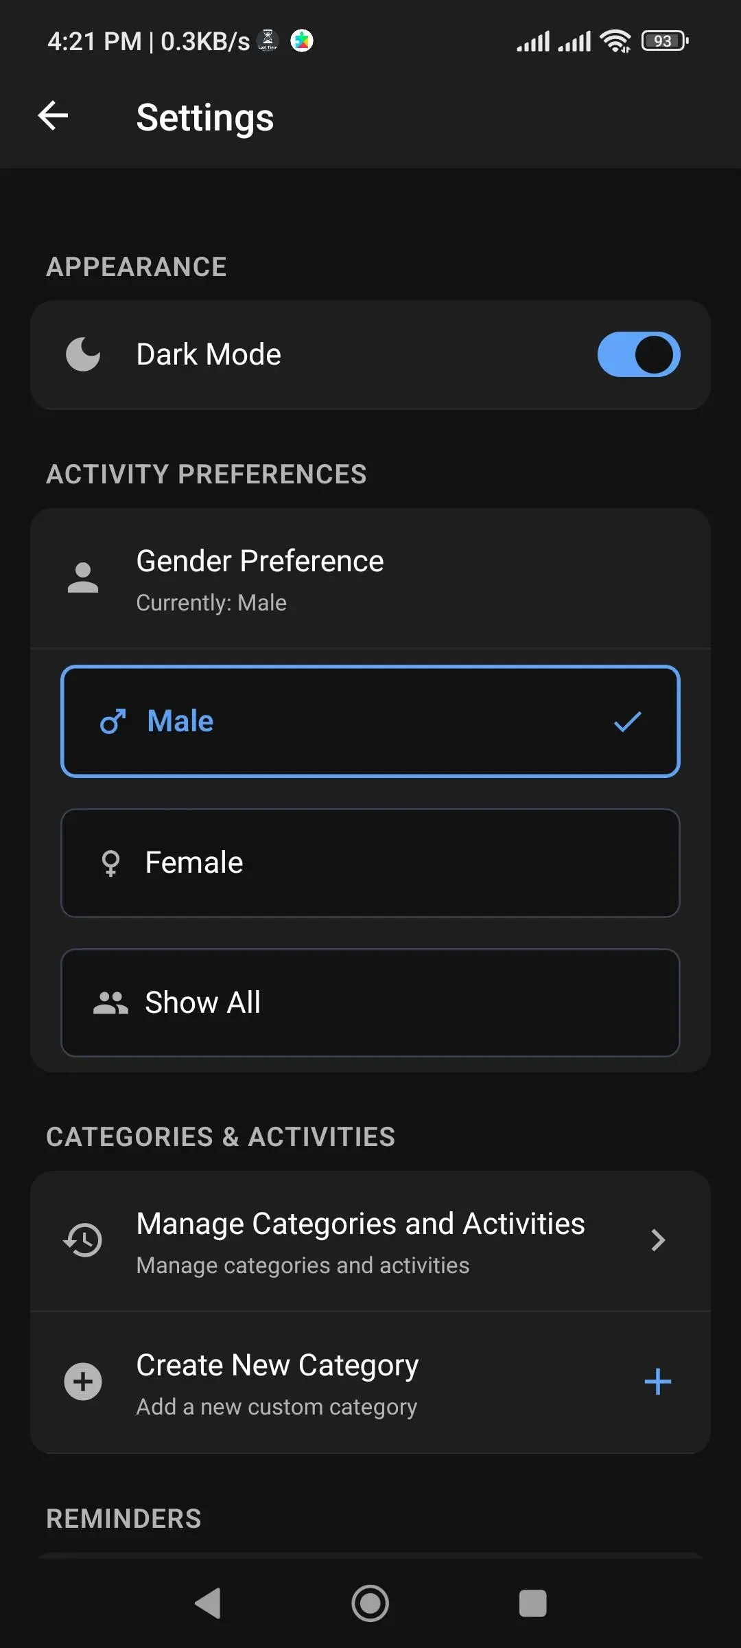
Task: Toggle Dark Mode off
Action: [x=638, y=354]
